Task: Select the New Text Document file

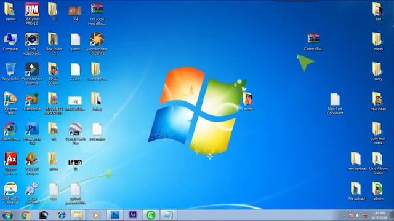Action: [335, 104]
